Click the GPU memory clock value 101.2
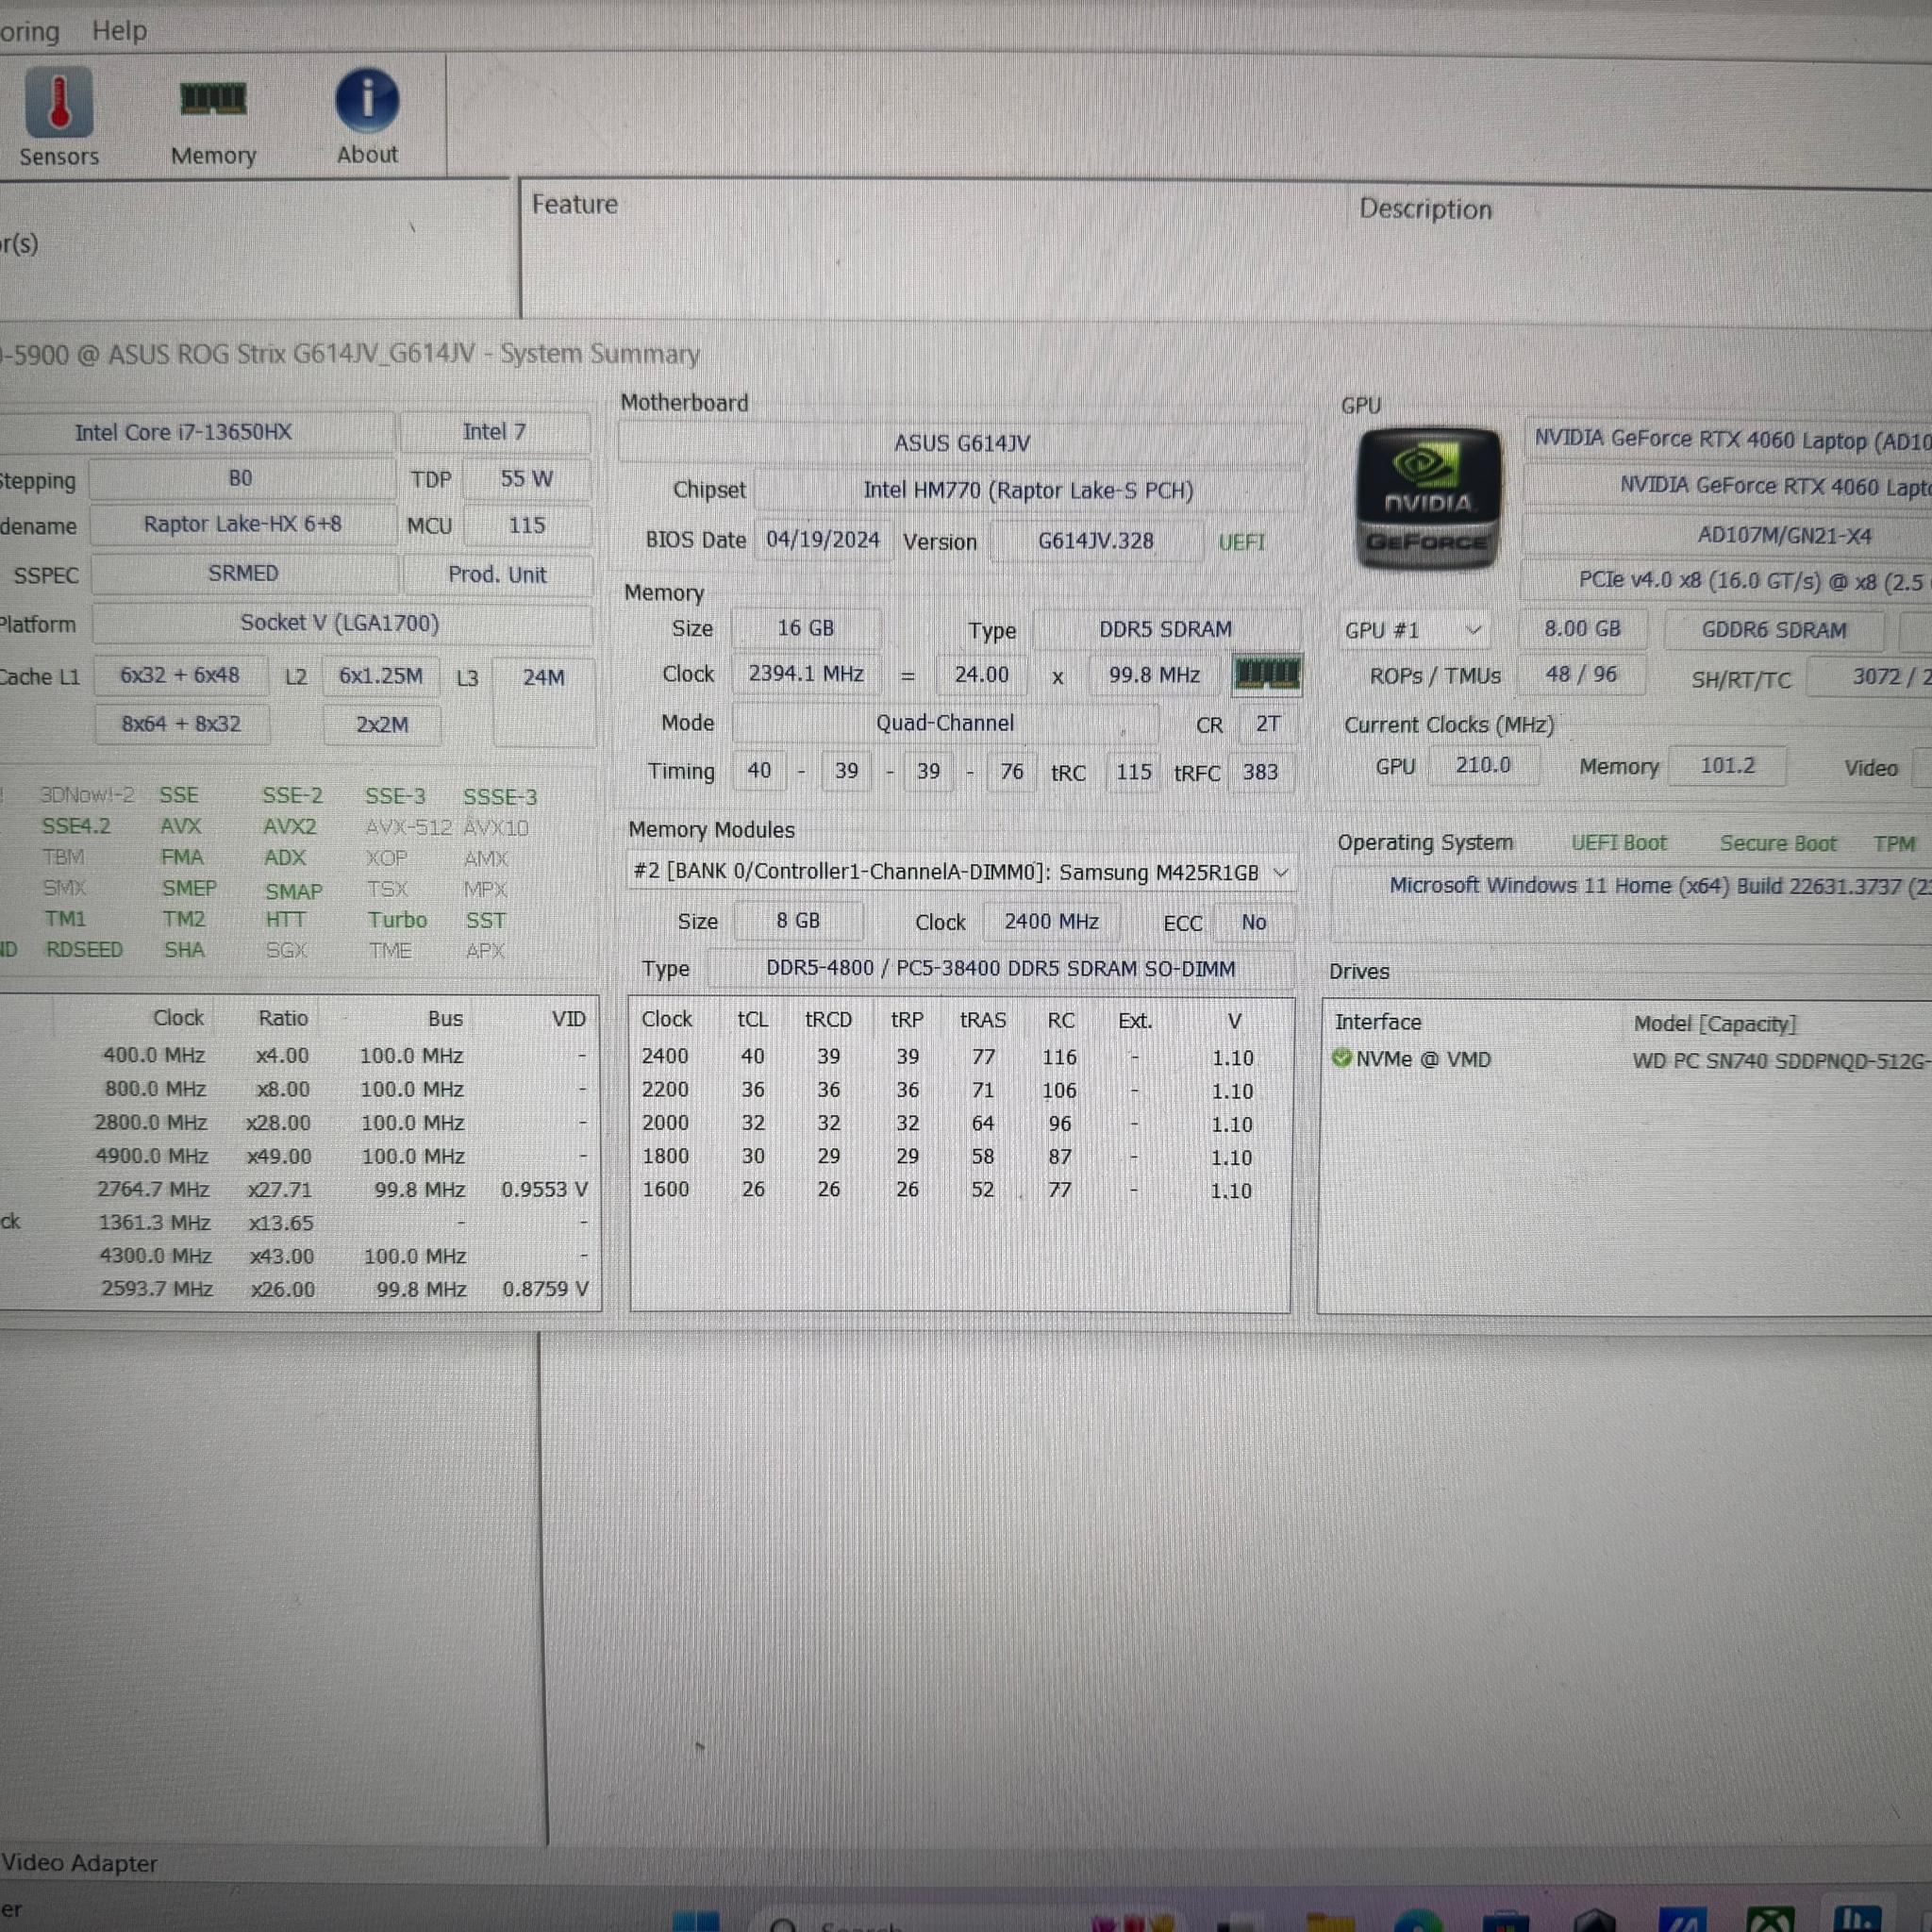 1727,766
